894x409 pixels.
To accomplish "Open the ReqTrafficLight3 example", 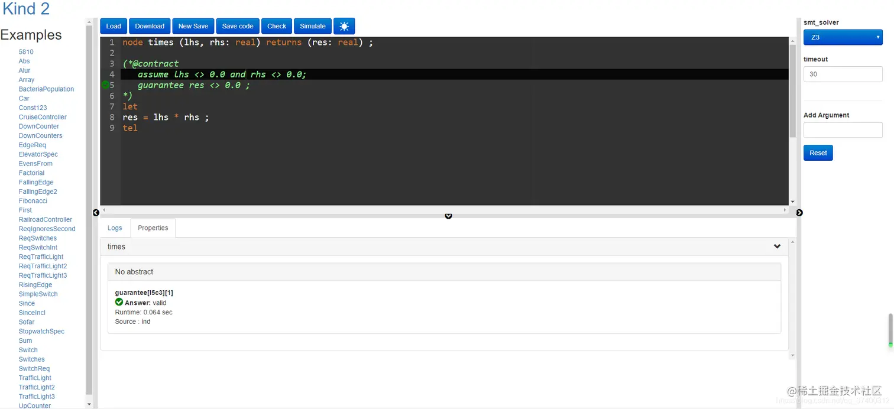I will 43,275.
